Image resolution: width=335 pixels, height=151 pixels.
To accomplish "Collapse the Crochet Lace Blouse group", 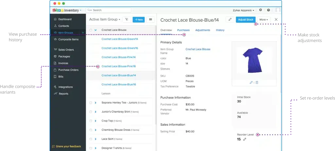I will pyautogui.click(x=96, y=30).
